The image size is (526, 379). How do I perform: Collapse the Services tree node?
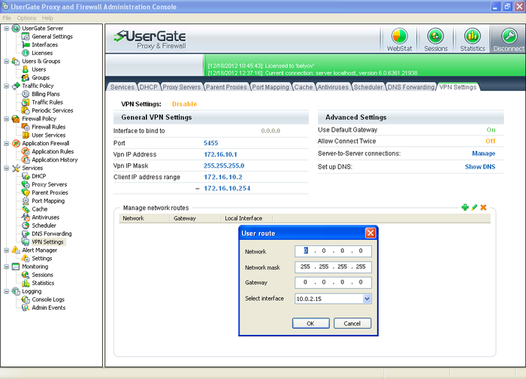click(6, 168)
